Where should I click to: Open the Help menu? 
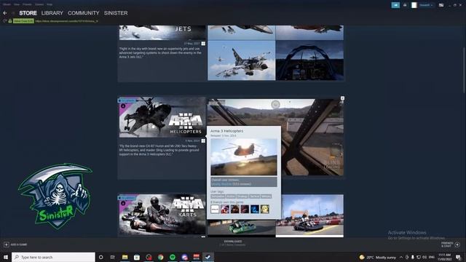[50, 4]
